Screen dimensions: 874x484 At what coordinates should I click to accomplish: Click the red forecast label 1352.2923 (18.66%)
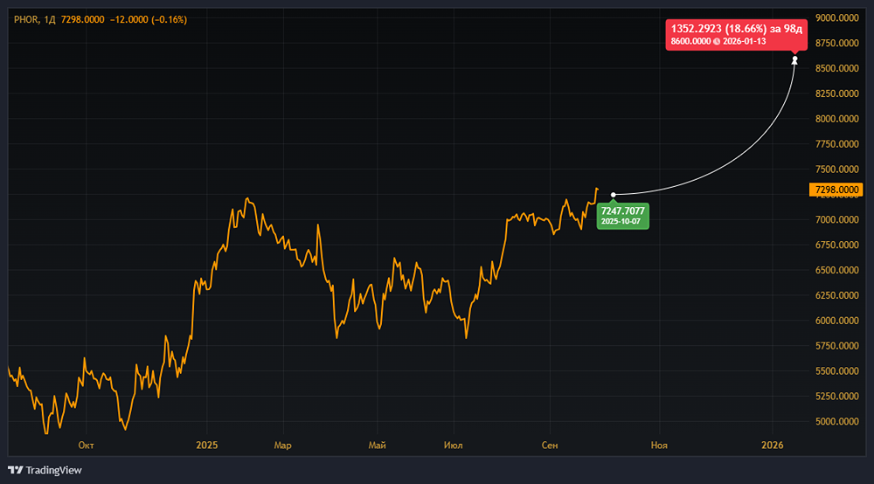point(736,35)
